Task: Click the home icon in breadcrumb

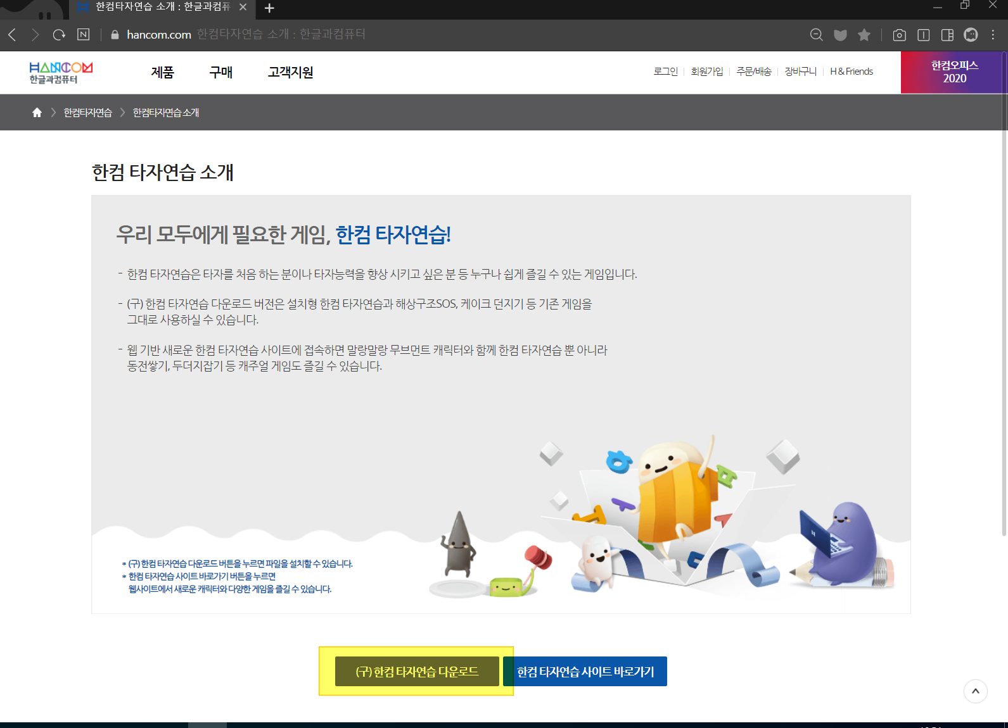Action: click(x=37, y=112)
